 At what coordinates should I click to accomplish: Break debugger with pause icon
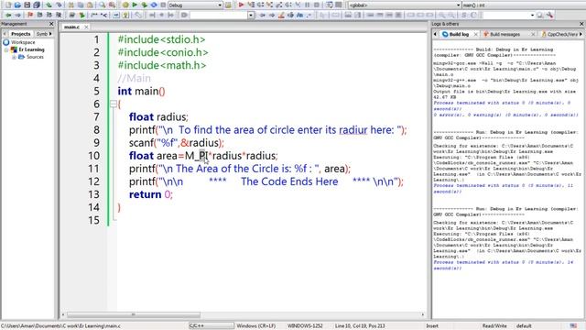coord(308,5)
